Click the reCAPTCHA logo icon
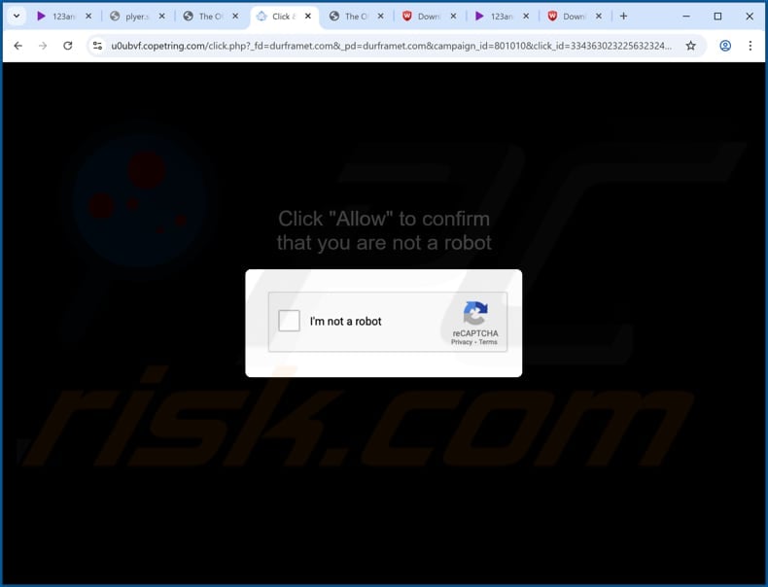 (475, 313)
